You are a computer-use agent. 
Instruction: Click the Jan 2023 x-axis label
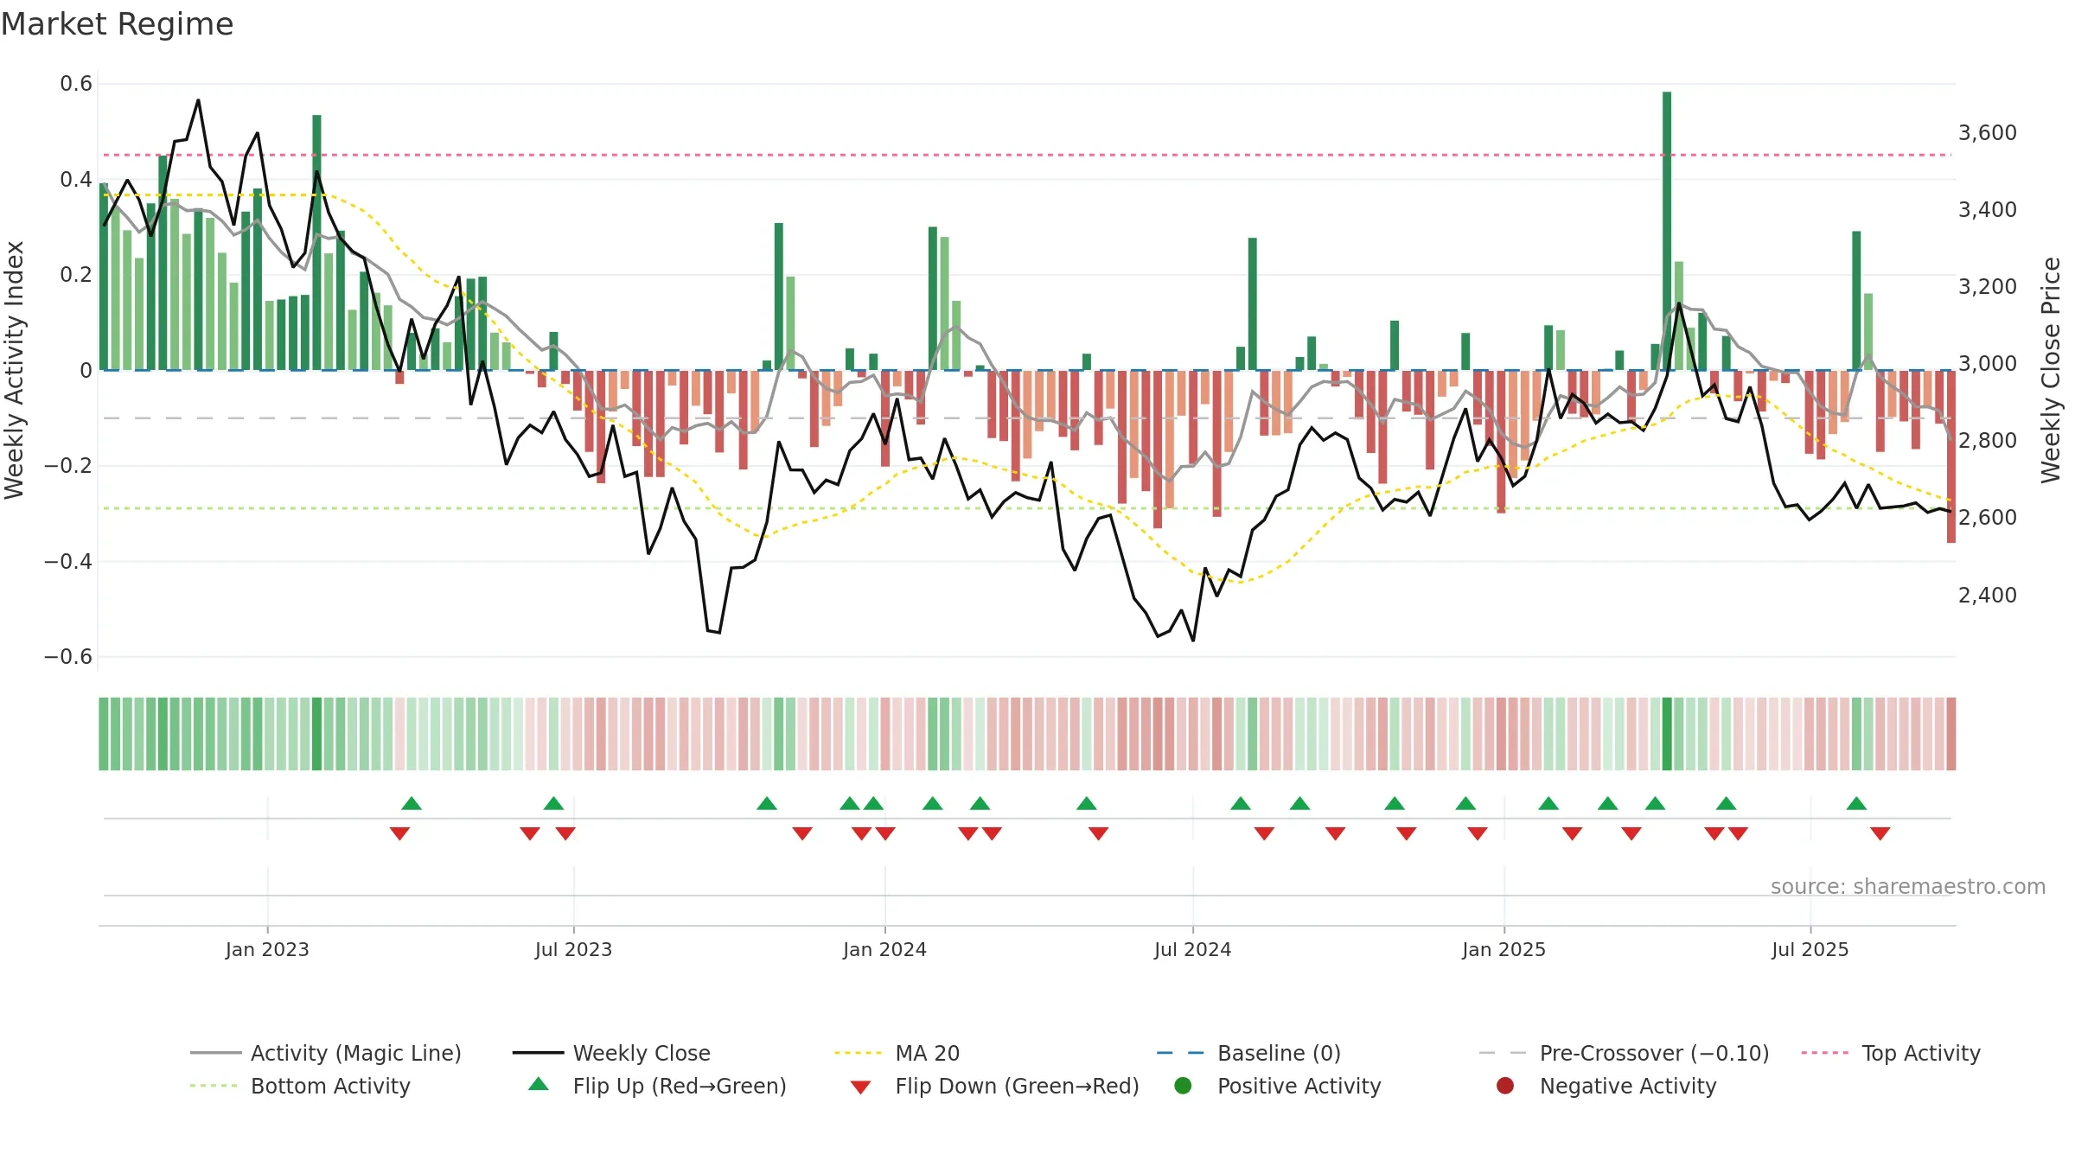click(x=267, y=949)
